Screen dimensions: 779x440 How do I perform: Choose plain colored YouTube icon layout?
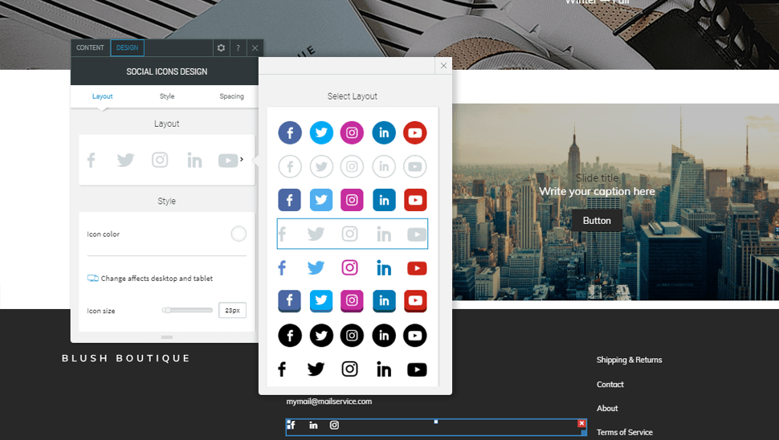pyautogui.click(x=417, y=269)
